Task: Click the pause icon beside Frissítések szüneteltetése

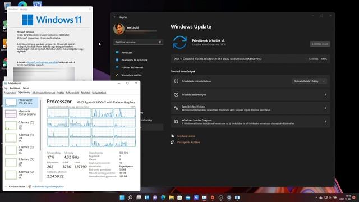Action: [x=176, y=81]
